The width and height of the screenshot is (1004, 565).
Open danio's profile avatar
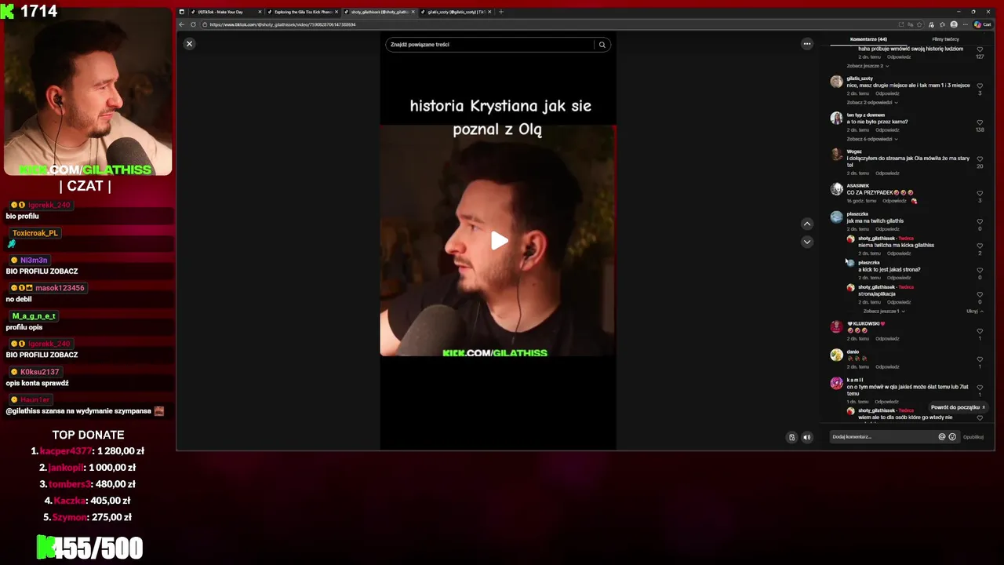(x=836, y=355)
